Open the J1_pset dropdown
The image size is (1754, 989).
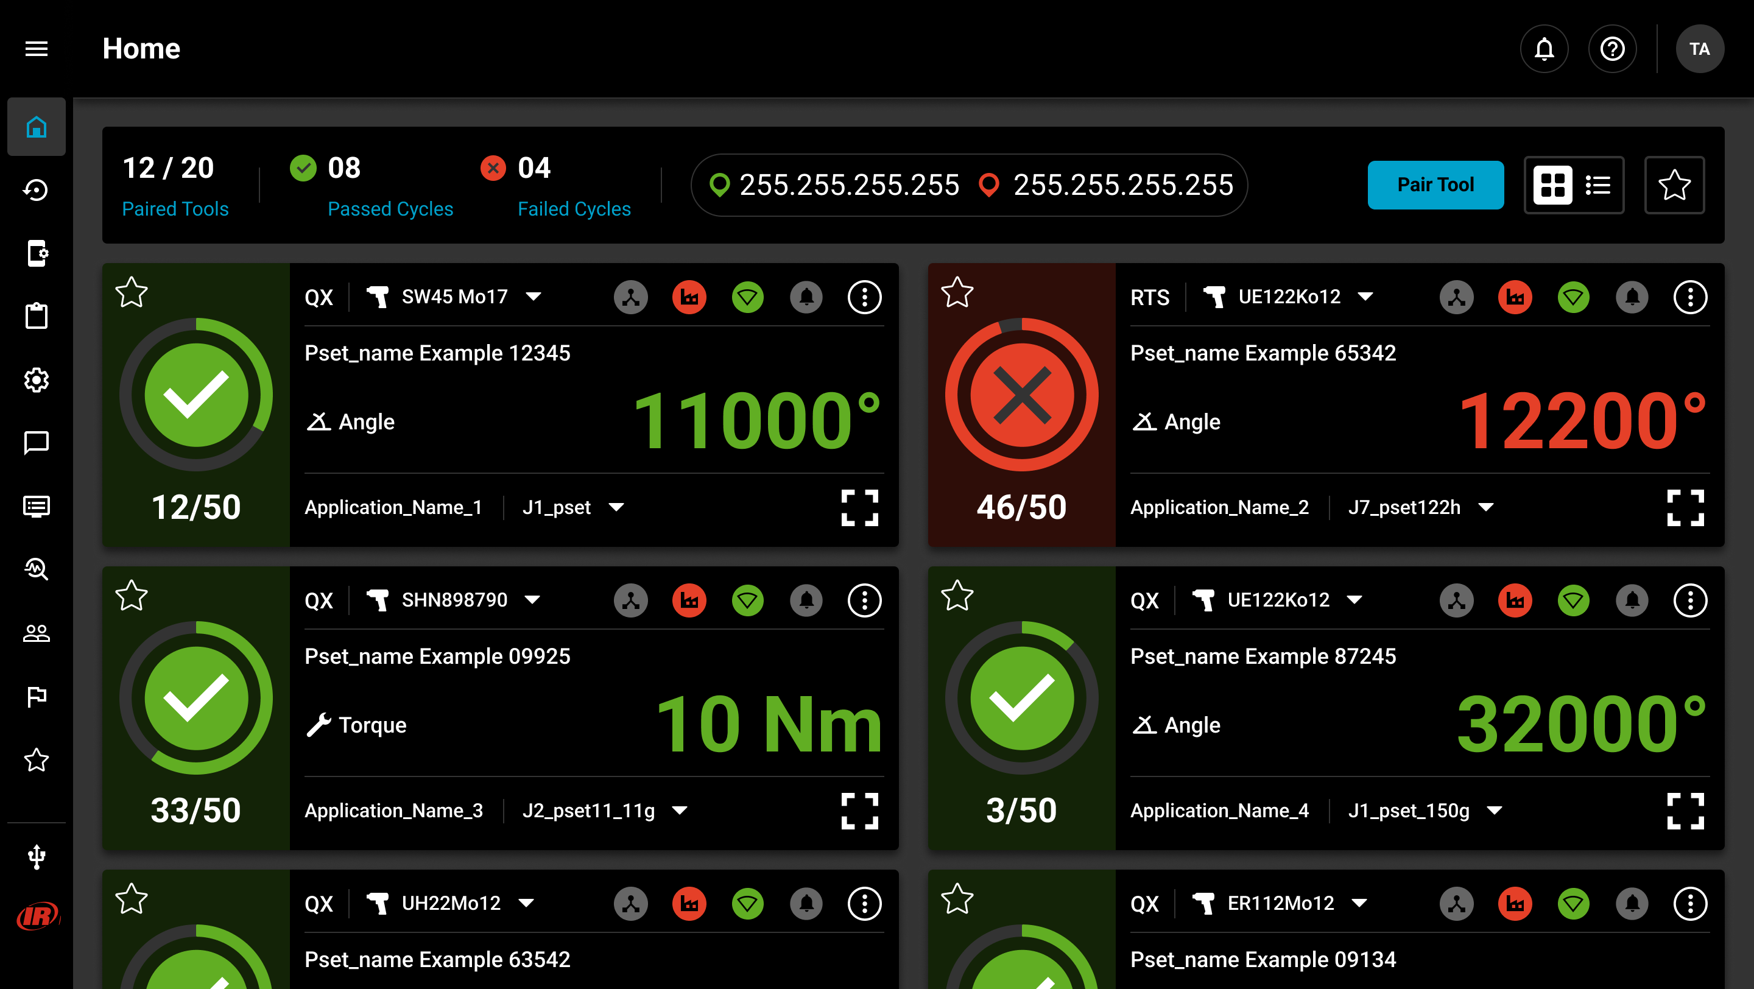pos(616,508)
